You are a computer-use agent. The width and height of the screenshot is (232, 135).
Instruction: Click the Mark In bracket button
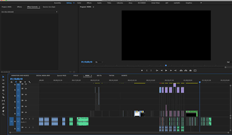pyautogui.click(x=147, y=70)
